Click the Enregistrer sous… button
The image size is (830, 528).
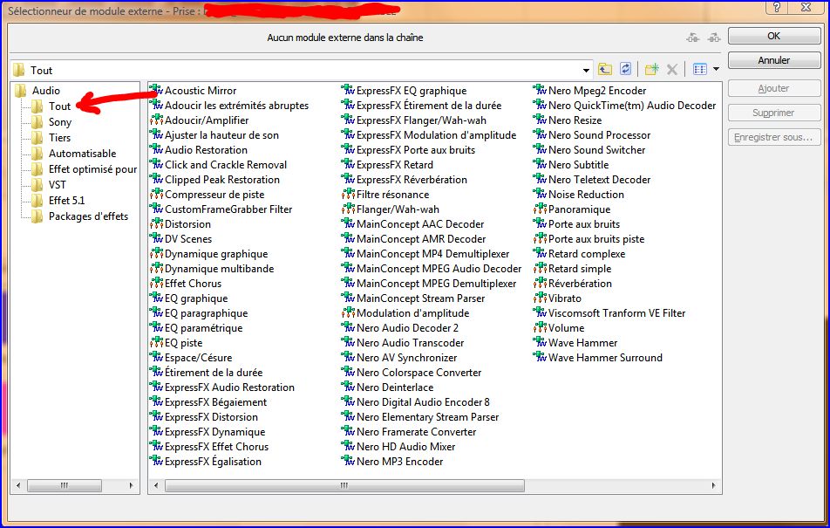click(774, 137)
